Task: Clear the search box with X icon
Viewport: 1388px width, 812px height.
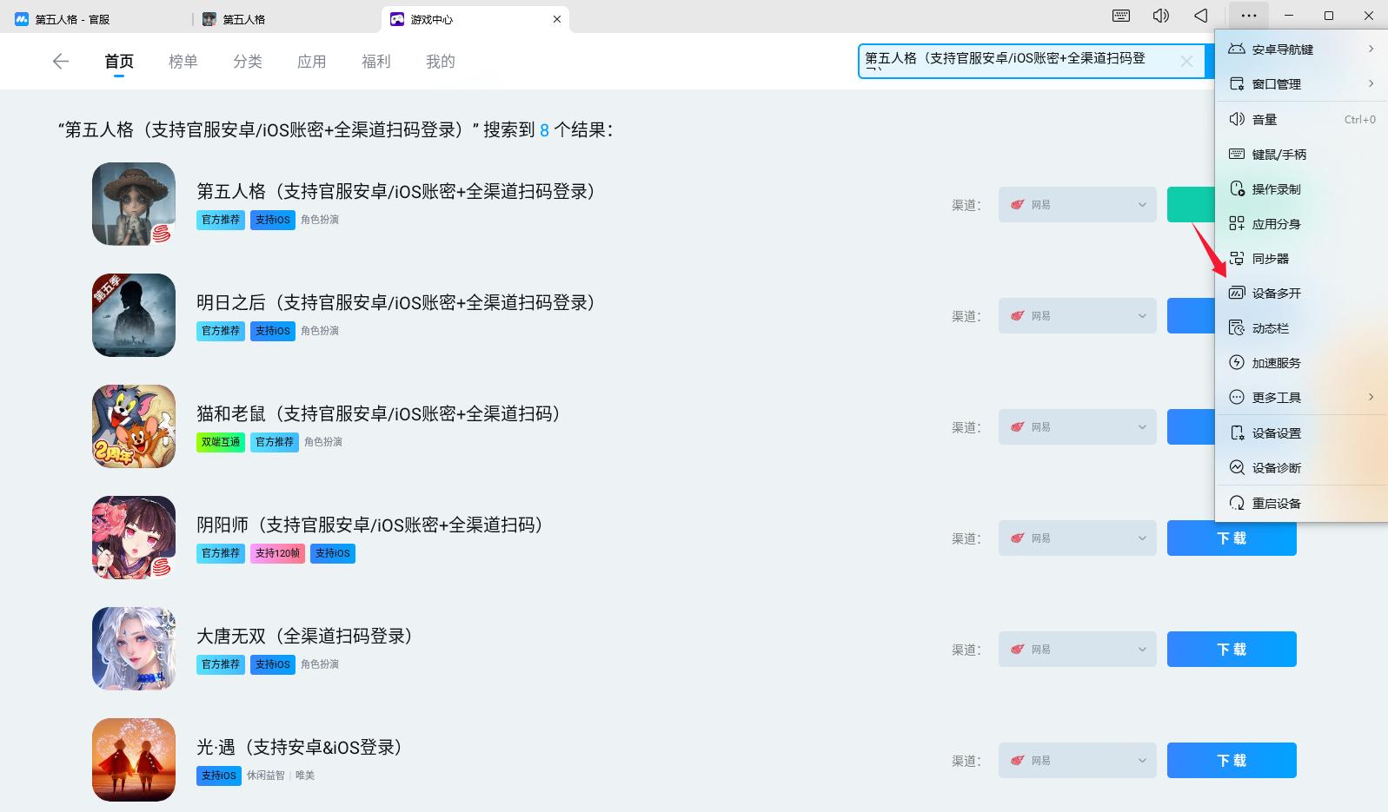Action: (x=1186, y=61)
